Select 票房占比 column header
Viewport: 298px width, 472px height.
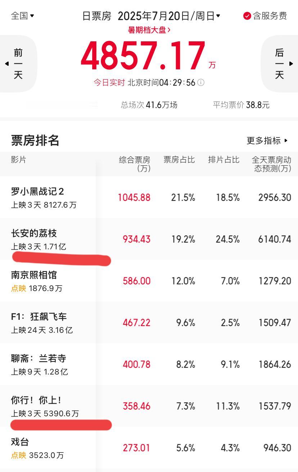179,160
